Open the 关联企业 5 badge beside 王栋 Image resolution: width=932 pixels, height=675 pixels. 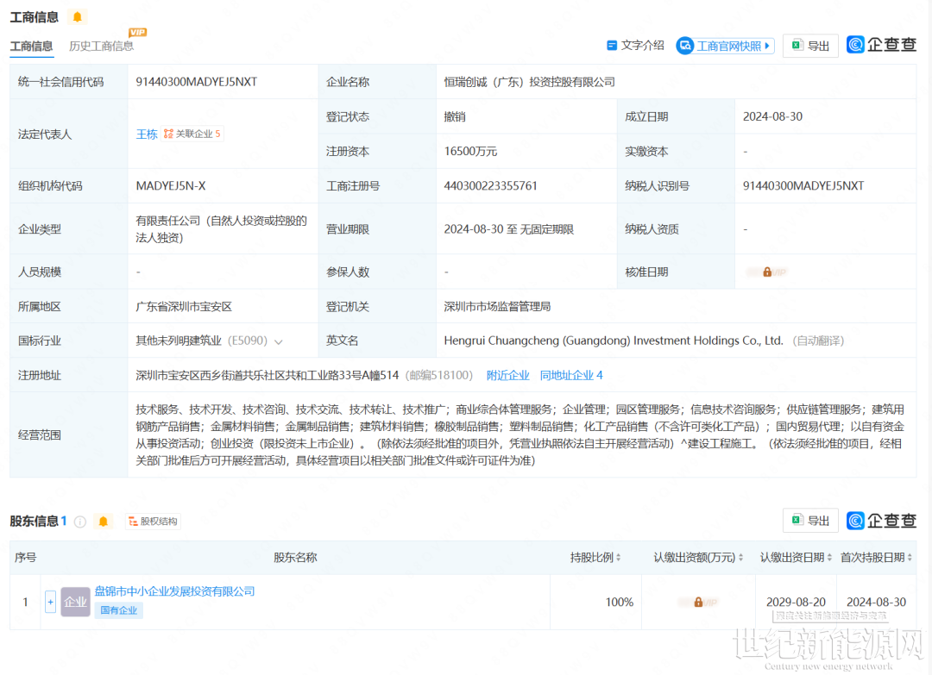click(192, 134)
